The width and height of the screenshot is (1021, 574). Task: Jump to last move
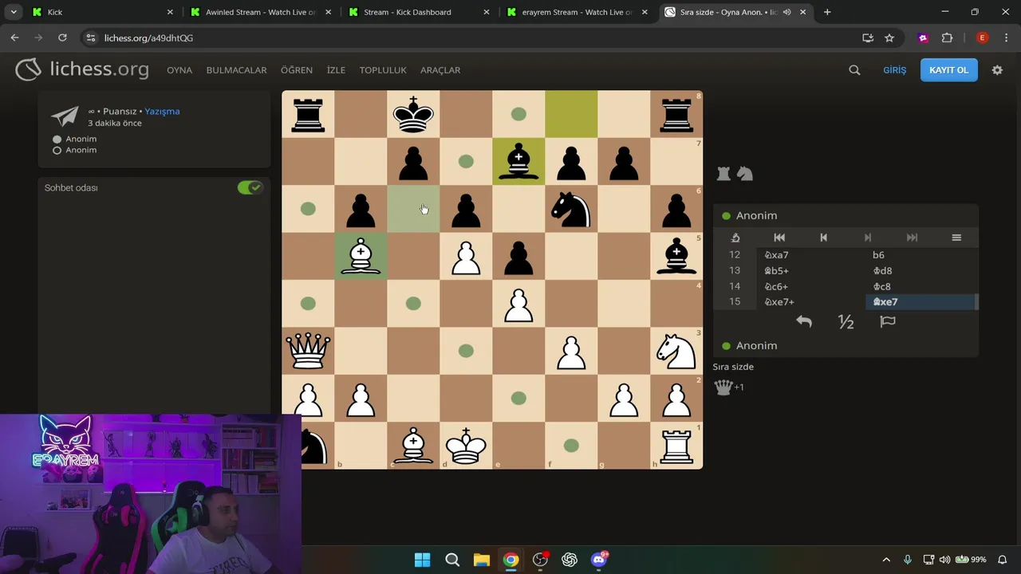tap(912, 238)
